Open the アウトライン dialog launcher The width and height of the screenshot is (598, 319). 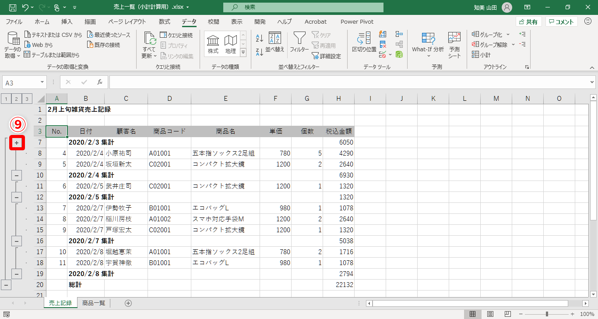pos(527,67)
